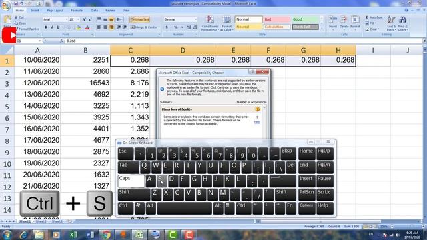The width and height of the screenshot is (427, 240).
Task: Select the Sheet2 worksheet tab
Action: coord(41,221)
